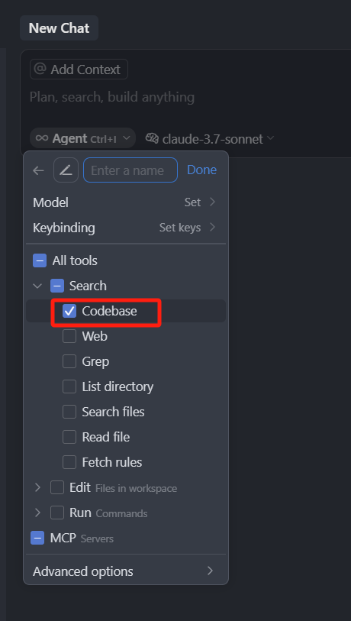Expand the Edit tools group
This screenshot has height=621, width=351.
click(x=37, y=487)
